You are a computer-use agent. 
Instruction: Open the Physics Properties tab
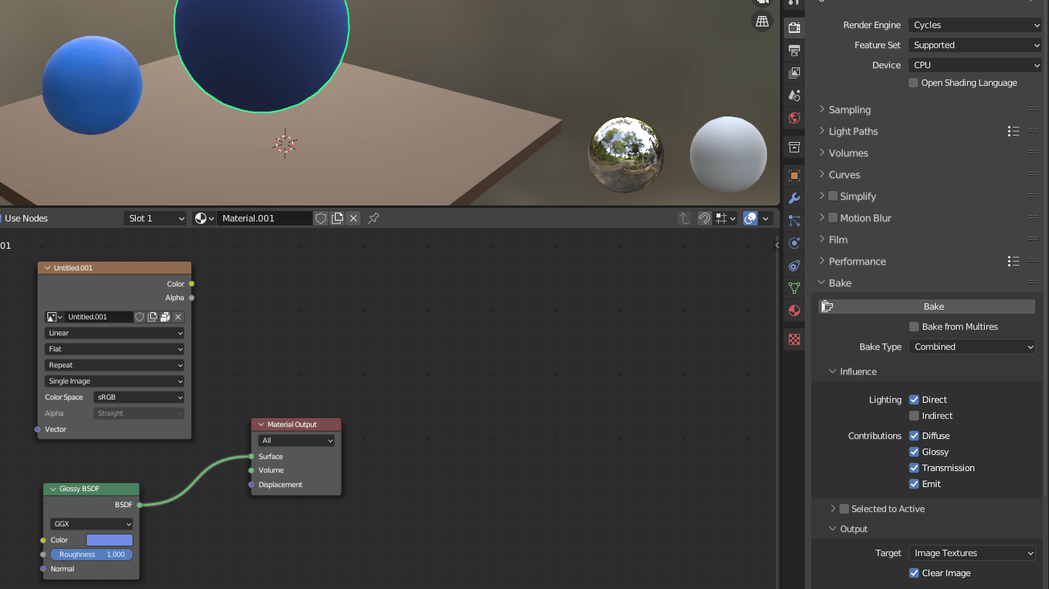(794, 242)
